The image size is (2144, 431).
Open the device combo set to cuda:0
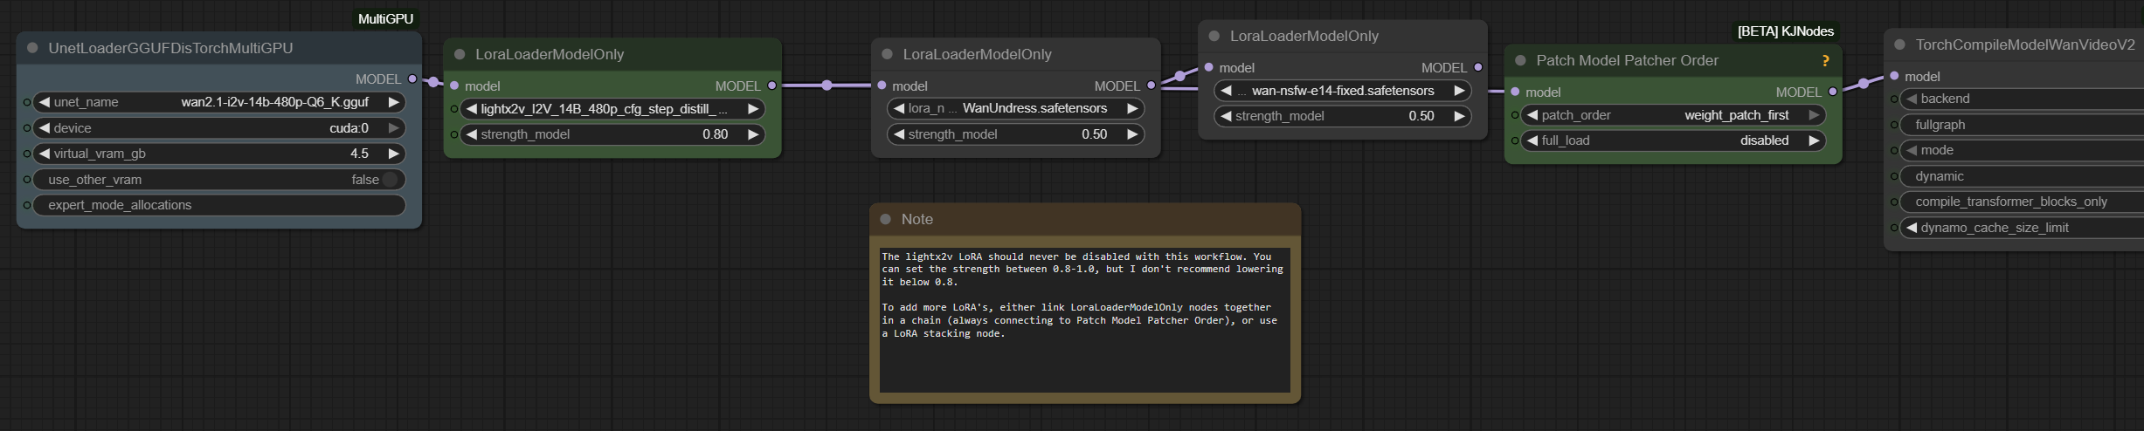pos(219,128)
